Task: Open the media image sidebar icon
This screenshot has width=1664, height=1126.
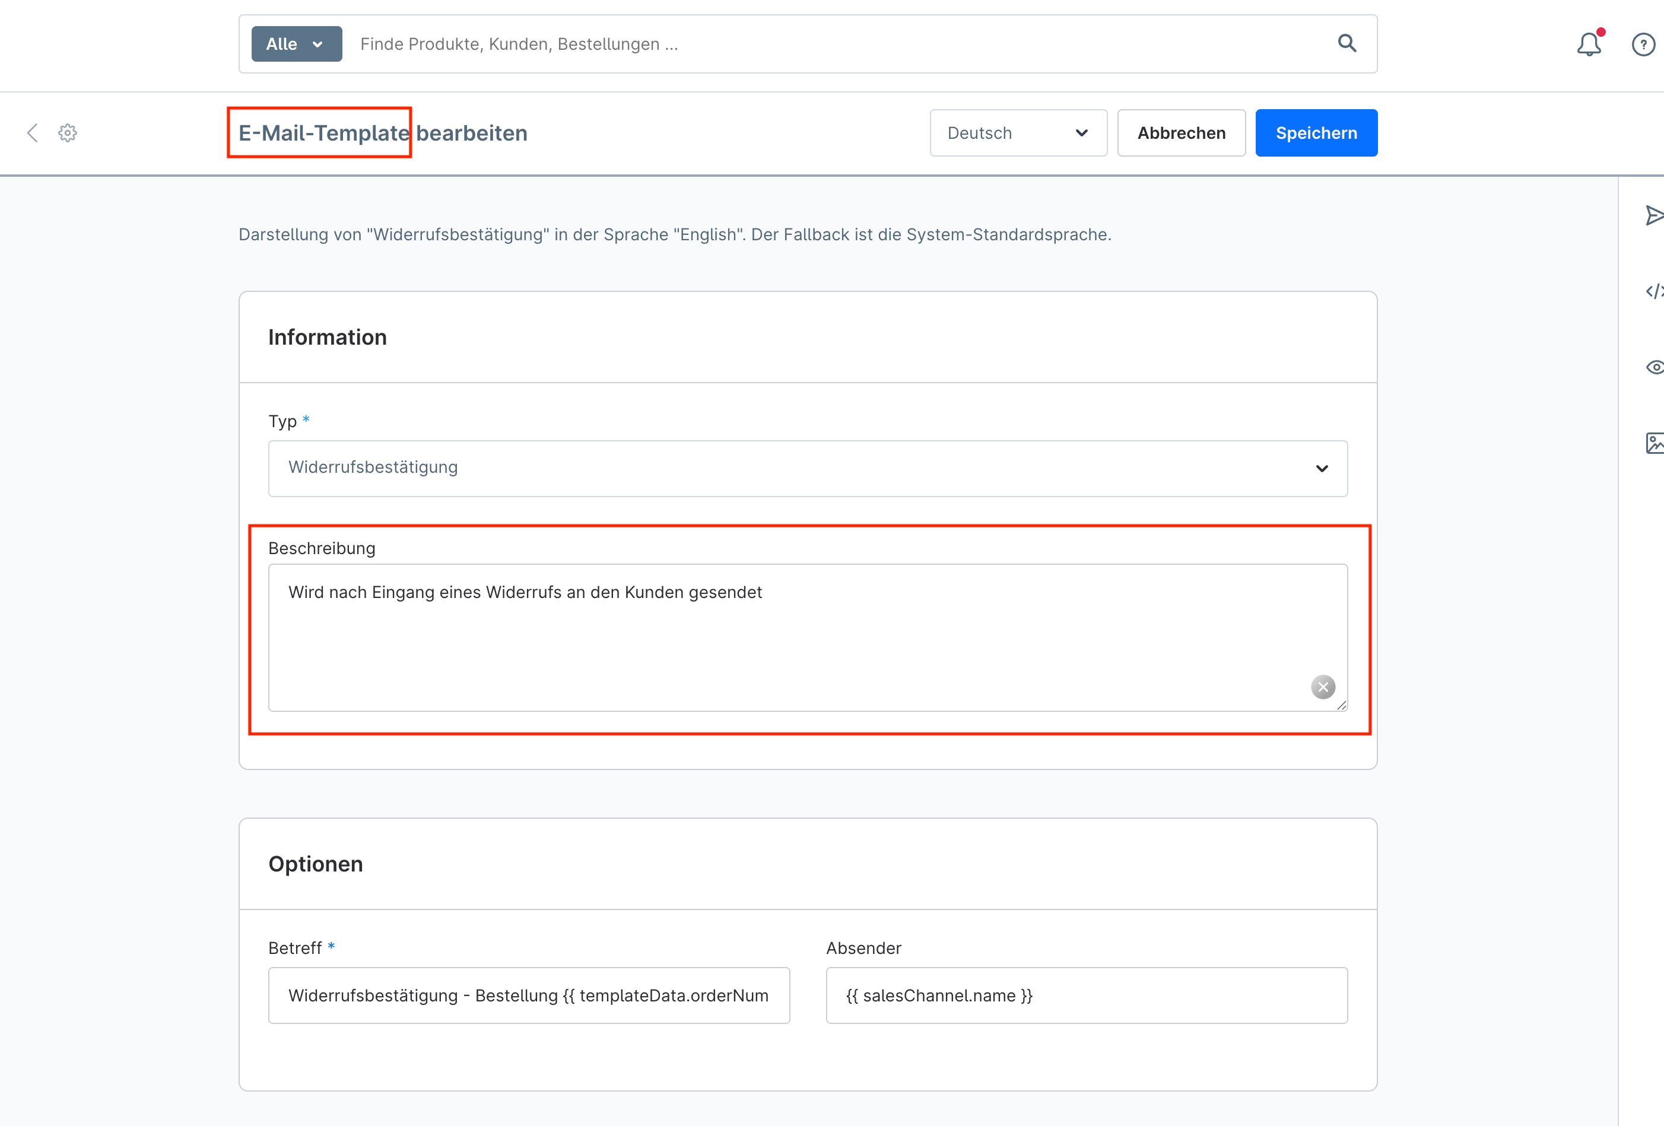Action: [x=1653, y=443]
